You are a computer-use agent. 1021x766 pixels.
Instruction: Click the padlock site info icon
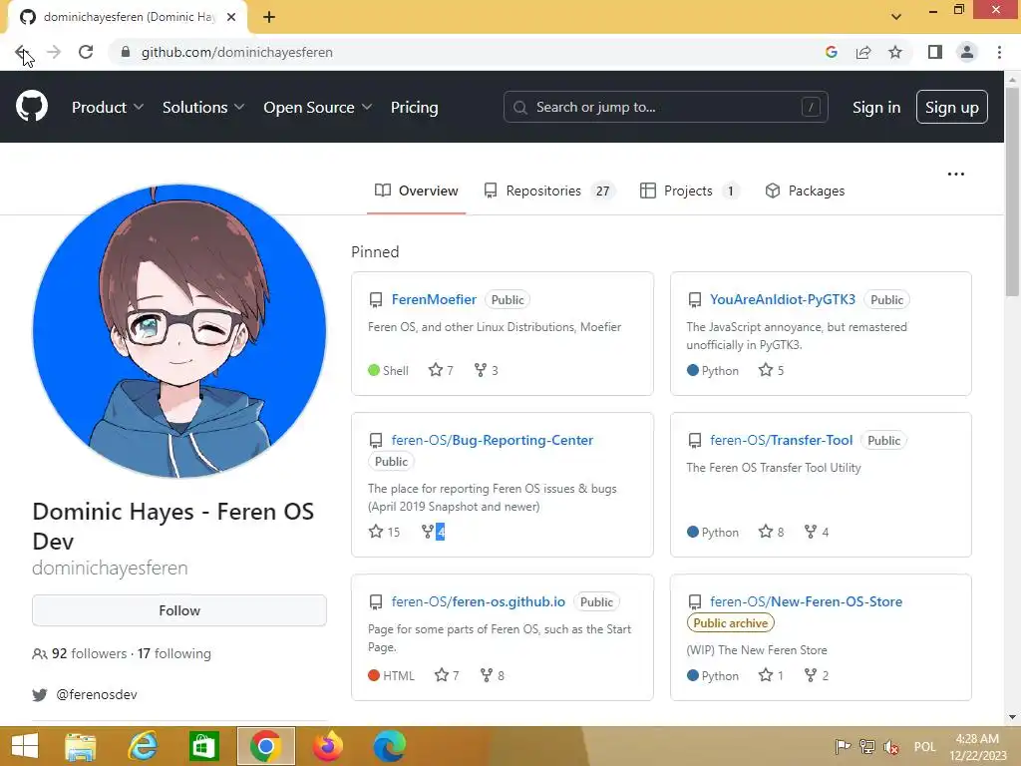125,52
